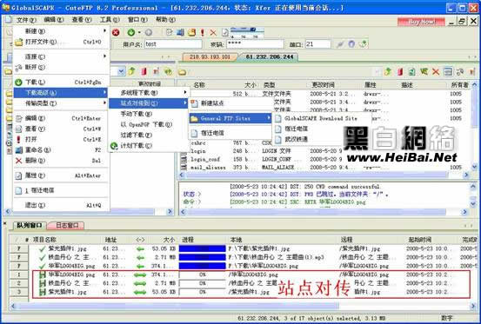
Task: Click progress bar of queue row 1
Action: click(202, 274)
